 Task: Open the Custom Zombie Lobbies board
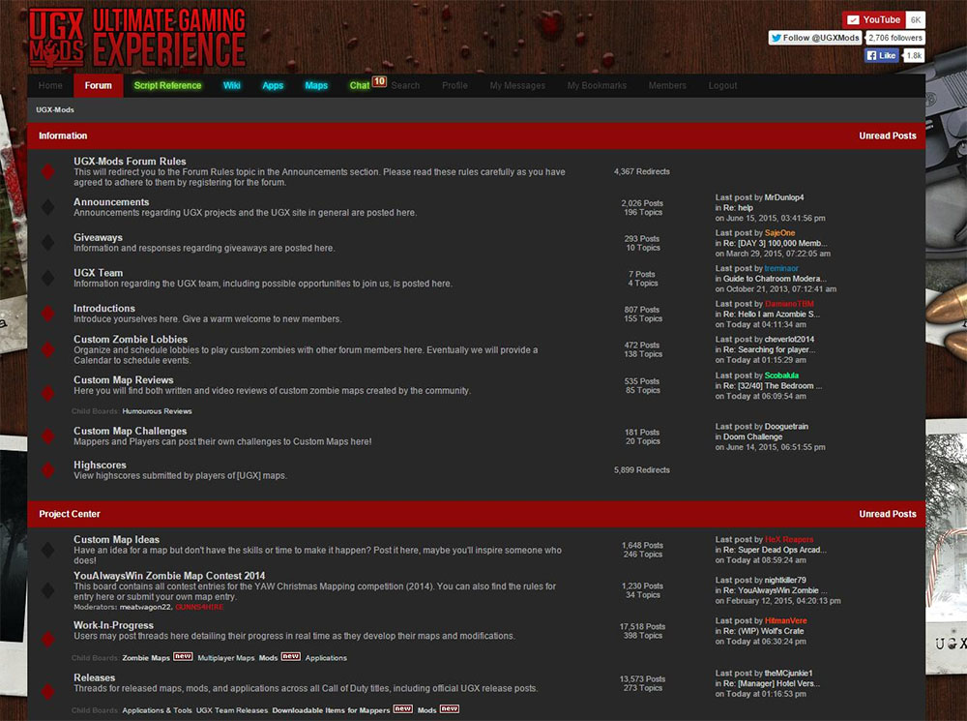tap(131, 340)
